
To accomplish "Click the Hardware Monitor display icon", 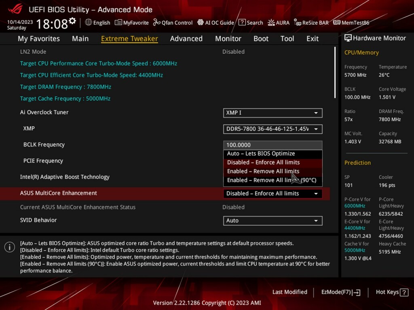I will click(348, 38).
